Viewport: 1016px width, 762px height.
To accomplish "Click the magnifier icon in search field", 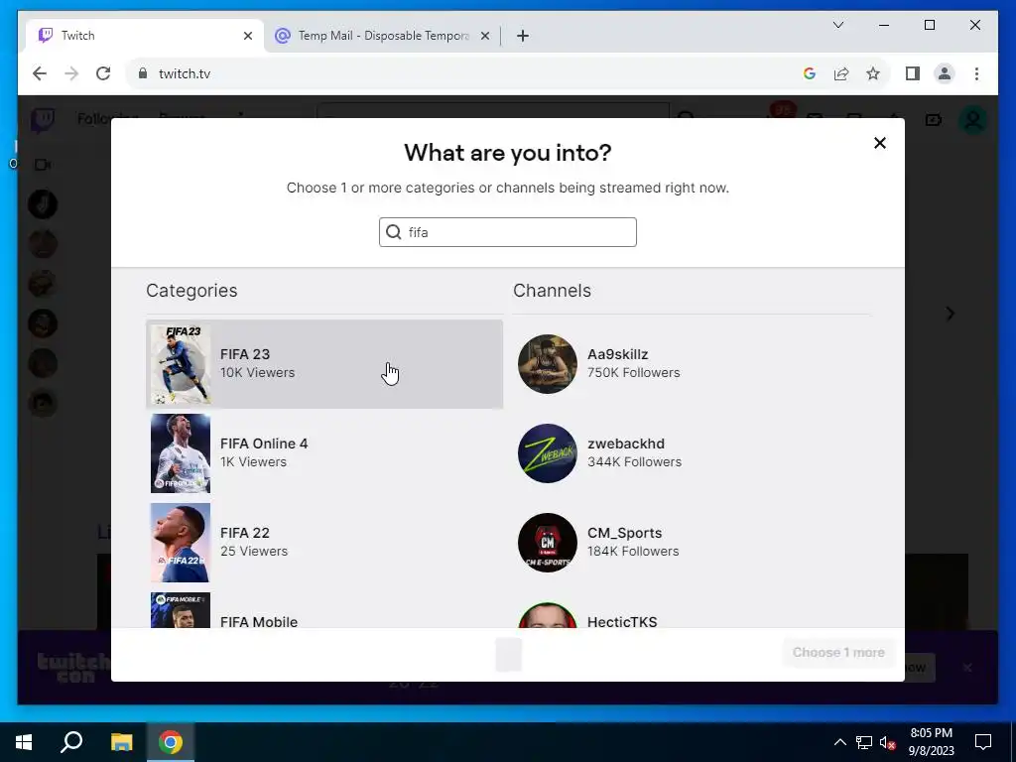I will (393, 232).
